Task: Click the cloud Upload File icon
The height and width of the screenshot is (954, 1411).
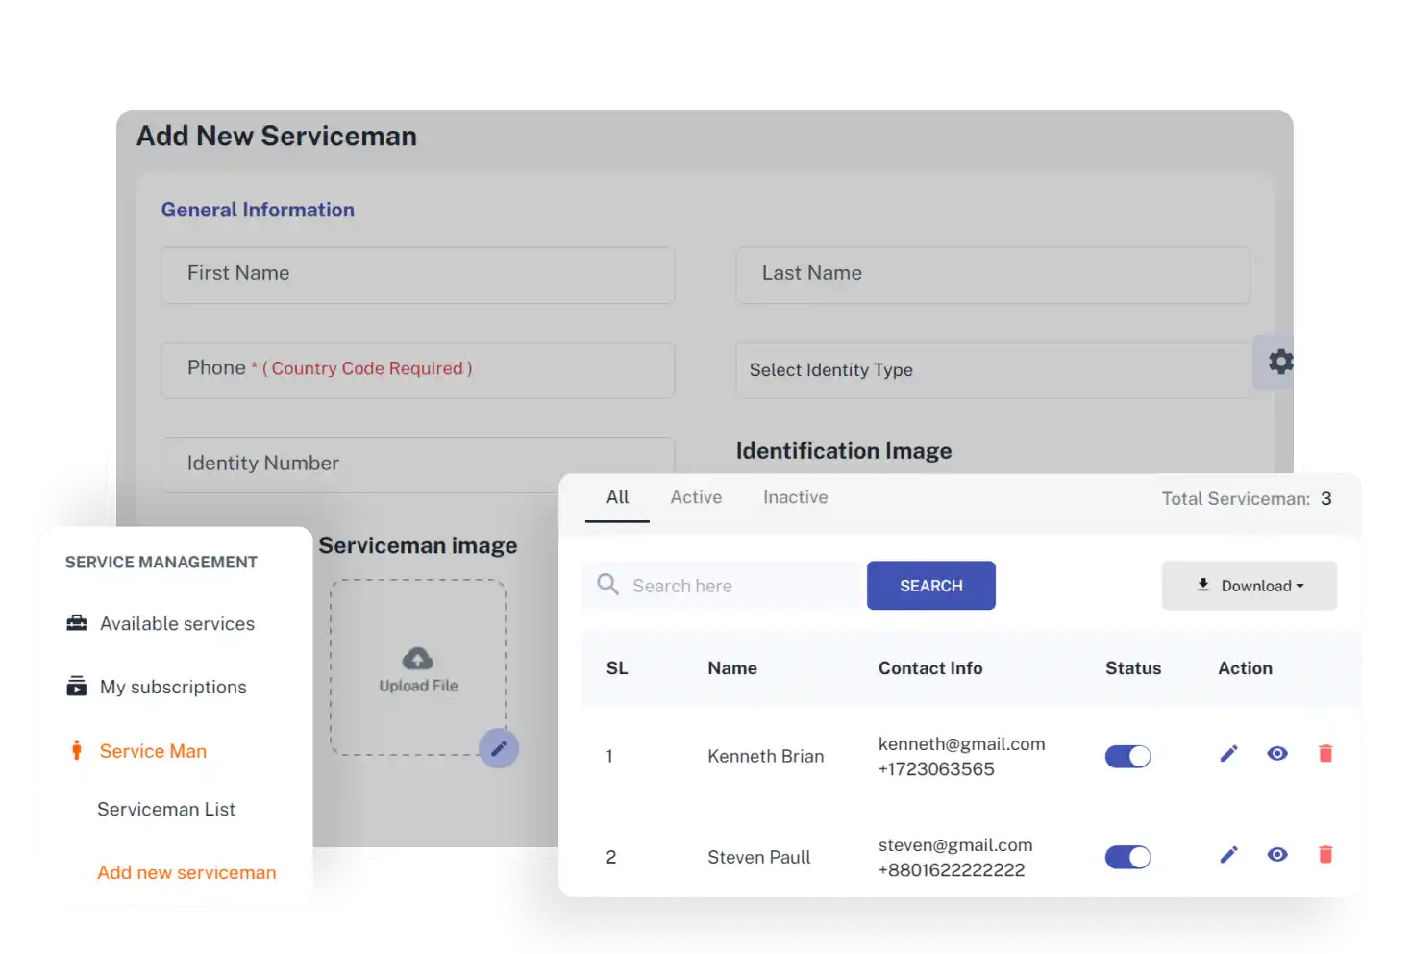Action: [x=417, y=659]
